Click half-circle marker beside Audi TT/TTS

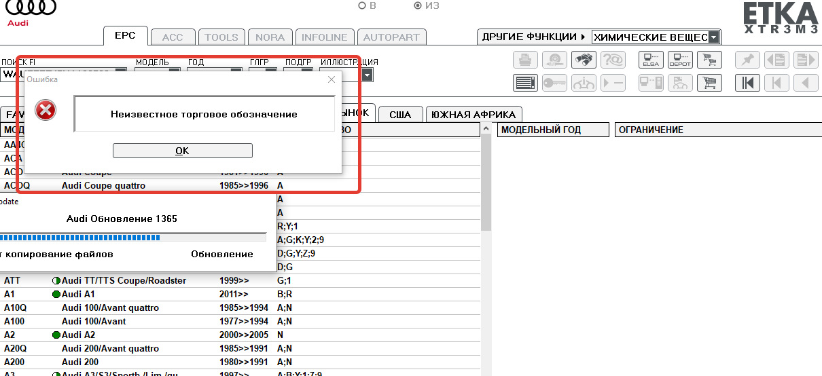[x=56, y=281]
